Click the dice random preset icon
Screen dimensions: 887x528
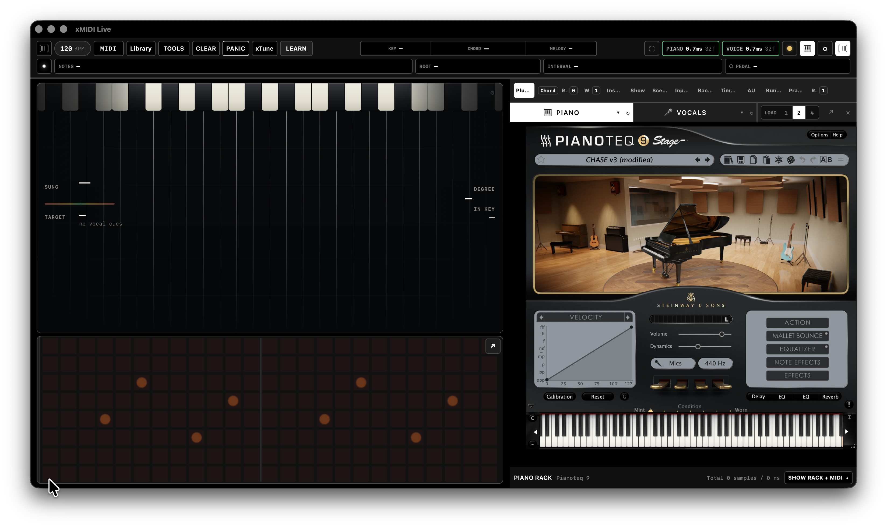pyautogui.click(x=791, y=160)
